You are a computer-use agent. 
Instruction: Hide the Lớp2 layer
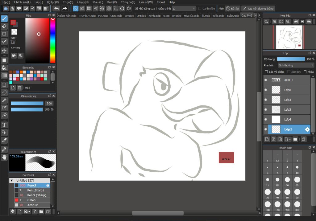click(x=266, y=109)
